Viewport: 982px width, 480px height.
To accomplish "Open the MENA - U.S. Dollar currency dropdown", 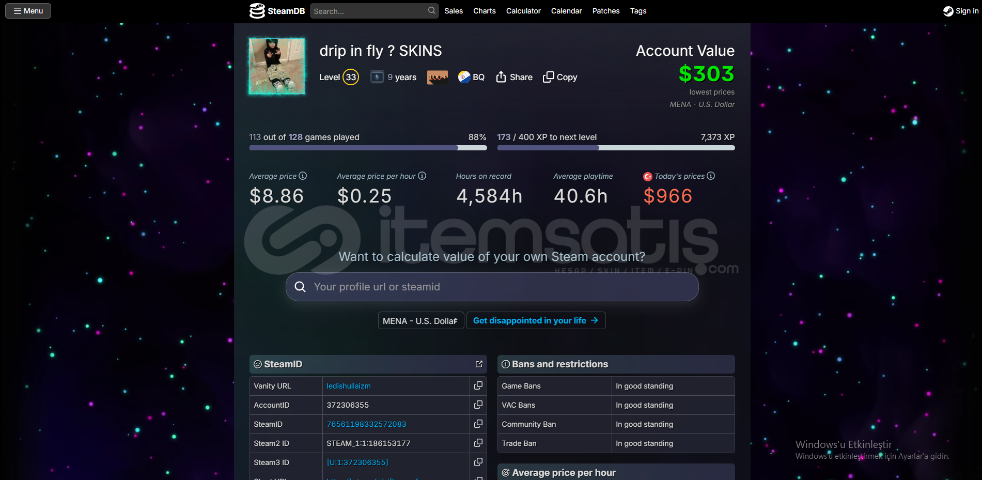I will [x=421, y=321].
